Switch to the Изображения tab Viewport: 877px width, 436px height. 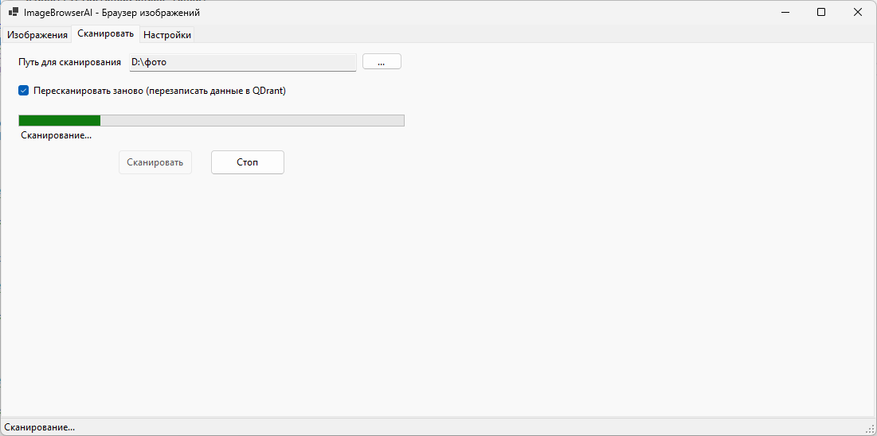pos(37,35)
